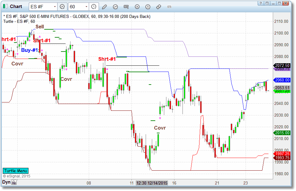Screen dimensions: 296x191
Task: Click the 21 date label on time axis
Action: [x=217, y=183]
